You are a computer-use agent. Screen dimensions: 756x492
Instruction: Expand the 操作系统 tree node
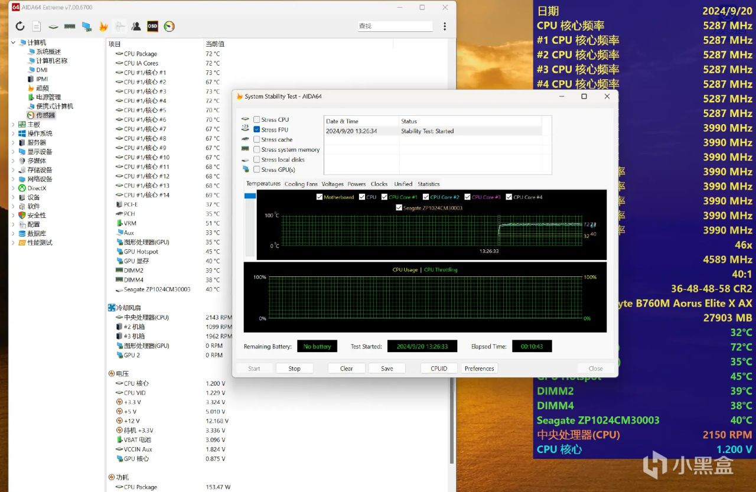pyautogui.click(x=14, y=133)
